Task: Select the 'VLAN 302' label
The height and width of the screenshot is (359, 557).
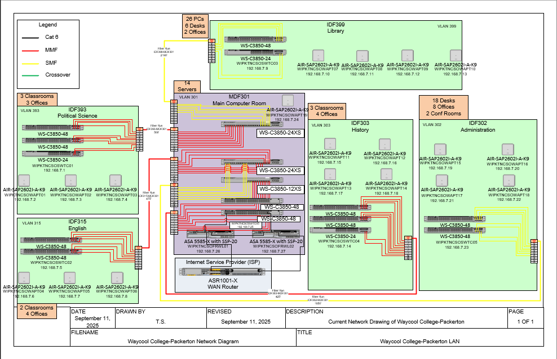Action: 432,125
